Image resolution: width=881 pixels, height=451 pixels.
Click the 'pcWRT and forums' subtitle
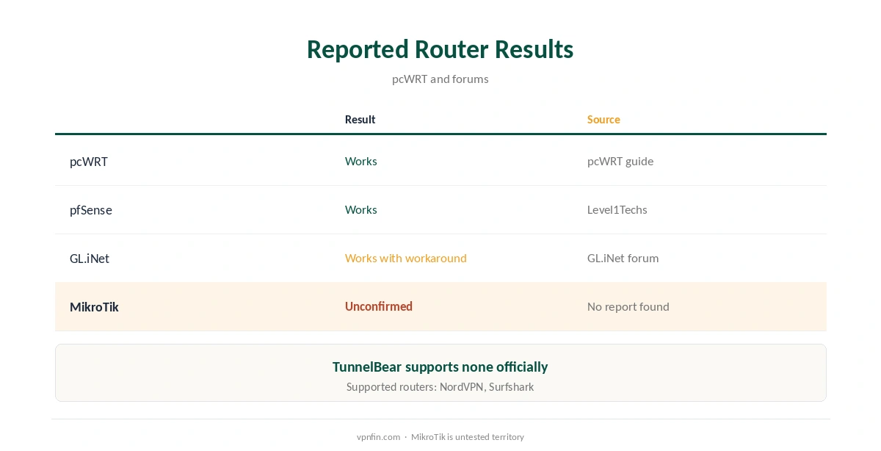(x=440, y=79)
